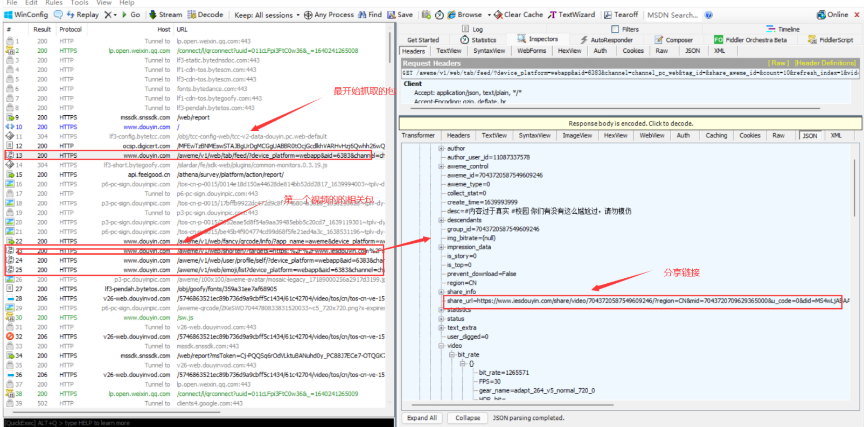Click Collapse button
The image size is (864, 427).
pyautogui.click(x=468, y=418)
